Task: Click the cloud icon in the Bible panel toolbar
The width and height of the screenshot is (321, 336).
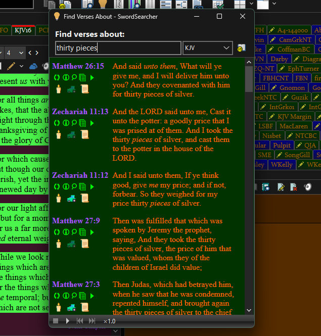Action: click(x=33, y=66)
